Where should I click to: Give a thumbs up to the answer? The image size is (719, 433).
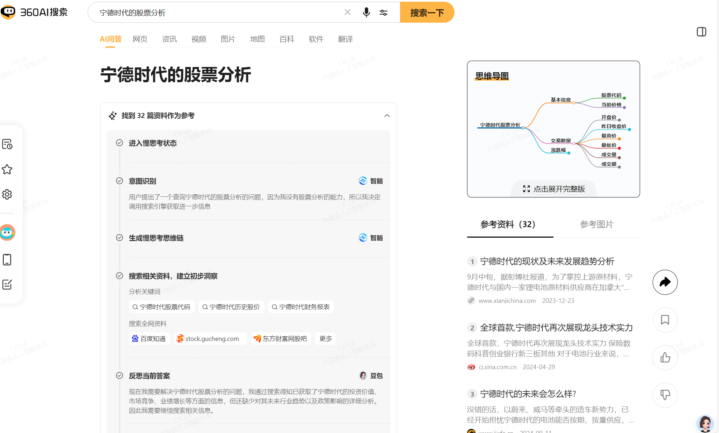[x=665, y=358]
